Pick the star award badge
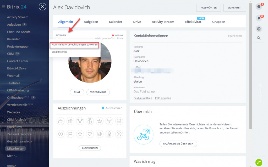Viewport: 268px width, 167px height. coord(80,134)
